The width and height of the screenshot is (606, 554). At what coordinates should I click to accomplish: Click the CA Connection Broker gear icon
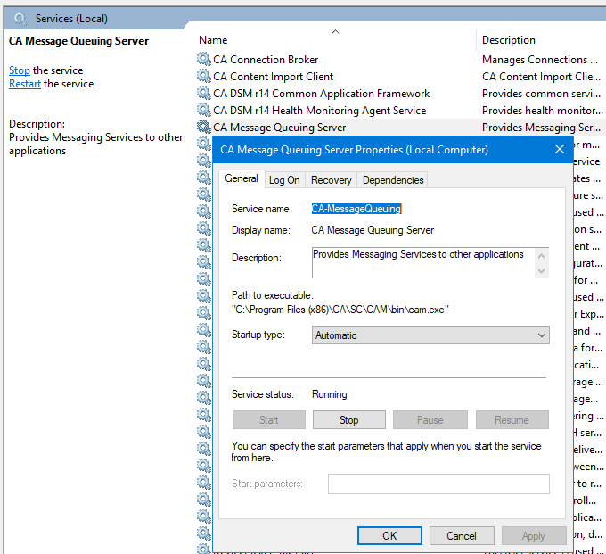click(203, 60)
